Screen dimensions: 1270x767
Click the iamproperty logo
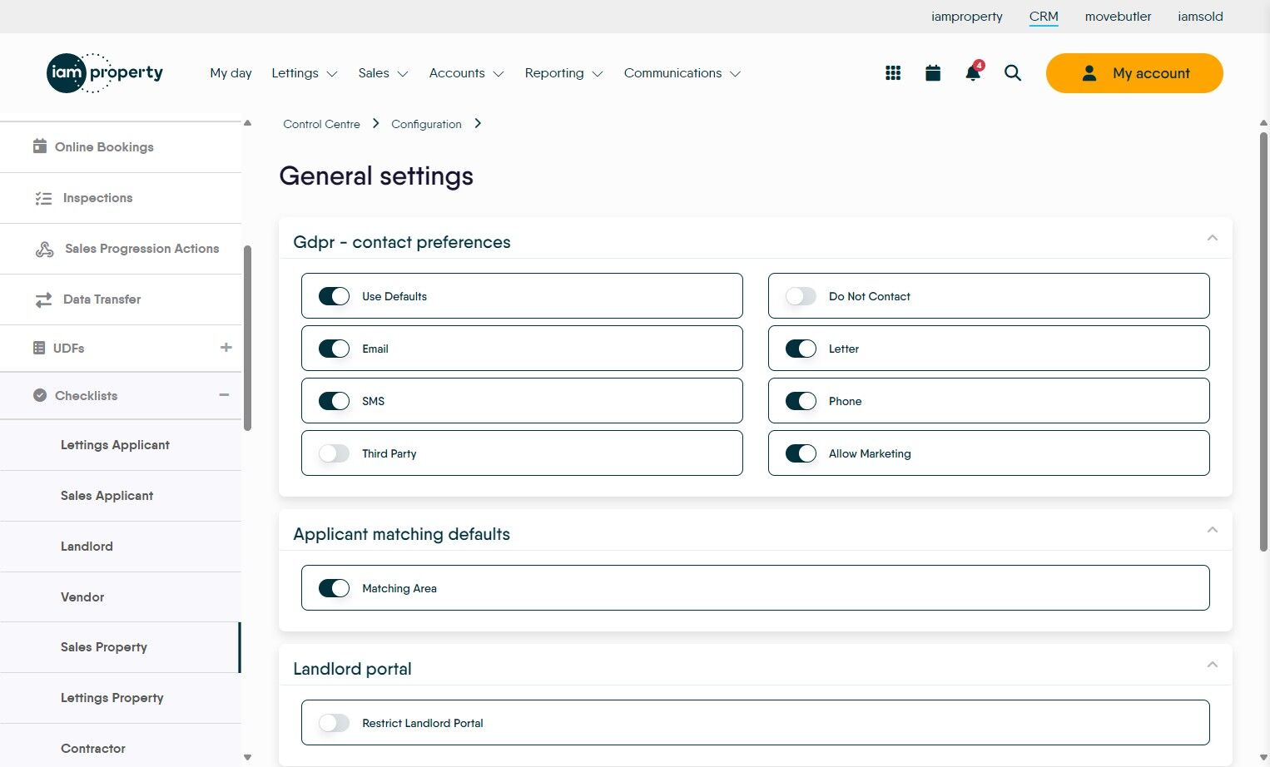(105, 73)
